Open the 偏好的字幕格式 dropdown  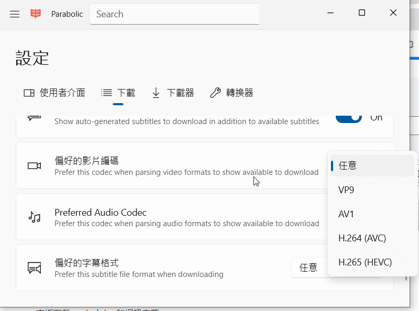pos(309,268)
